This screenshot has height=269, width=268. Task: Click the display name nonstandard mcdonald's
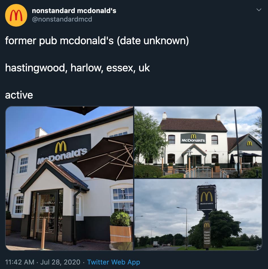pos(74,11)
